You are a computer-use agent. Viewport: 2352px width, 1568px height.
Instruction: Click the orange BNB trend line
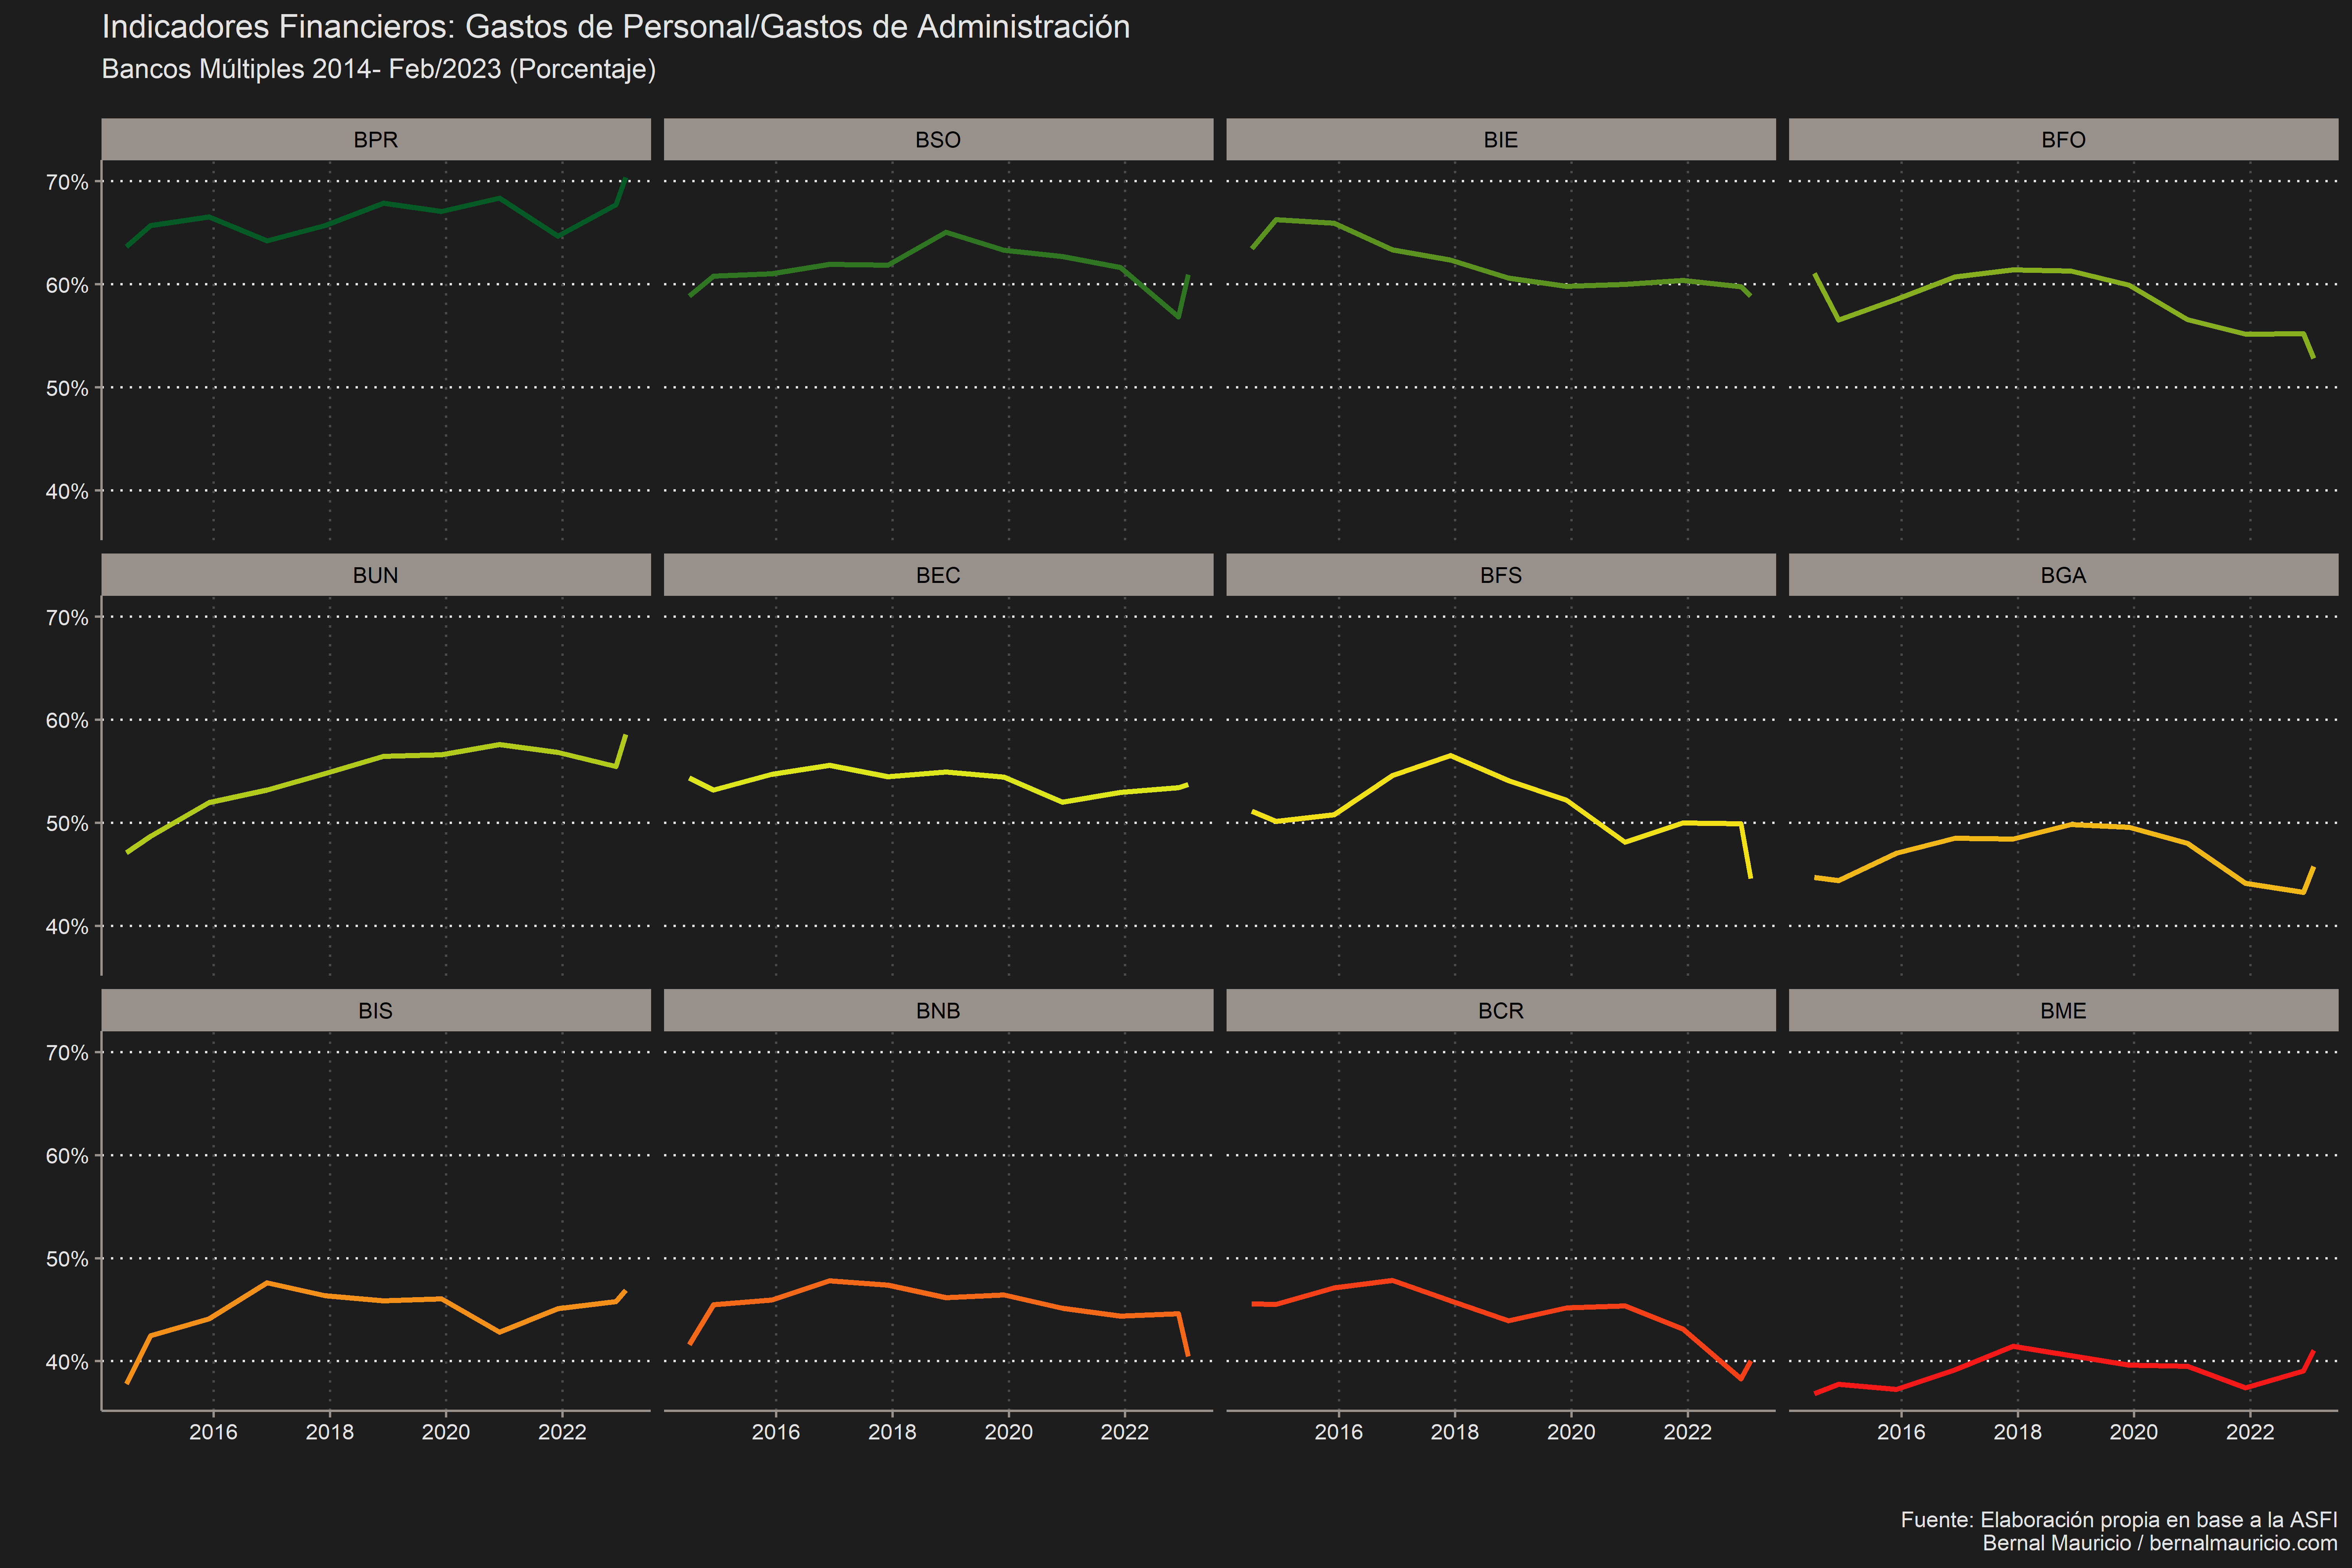[x=946, y=1298]
